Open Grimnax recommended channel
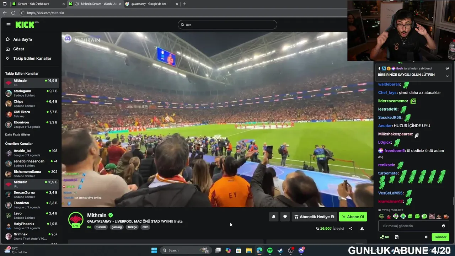455x256 pixels. pos(31,236)
